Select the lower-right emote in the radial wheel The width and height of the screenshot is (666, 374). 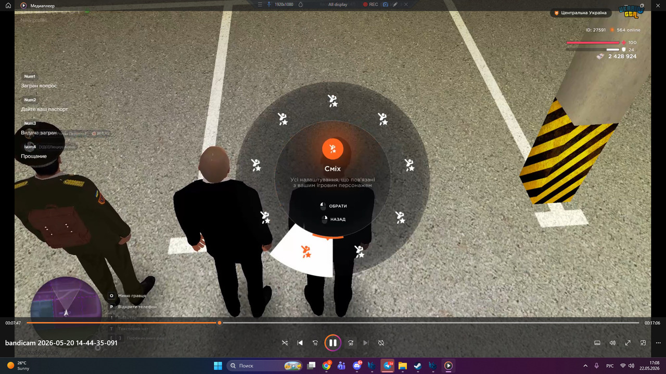tap(400, 217)
